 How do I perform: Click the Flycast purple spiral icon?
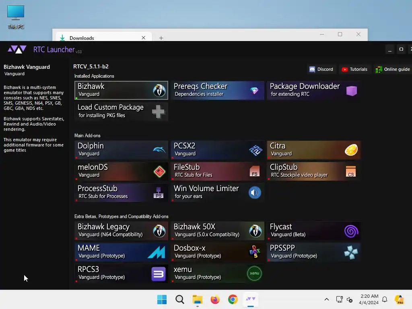point(351,231)
